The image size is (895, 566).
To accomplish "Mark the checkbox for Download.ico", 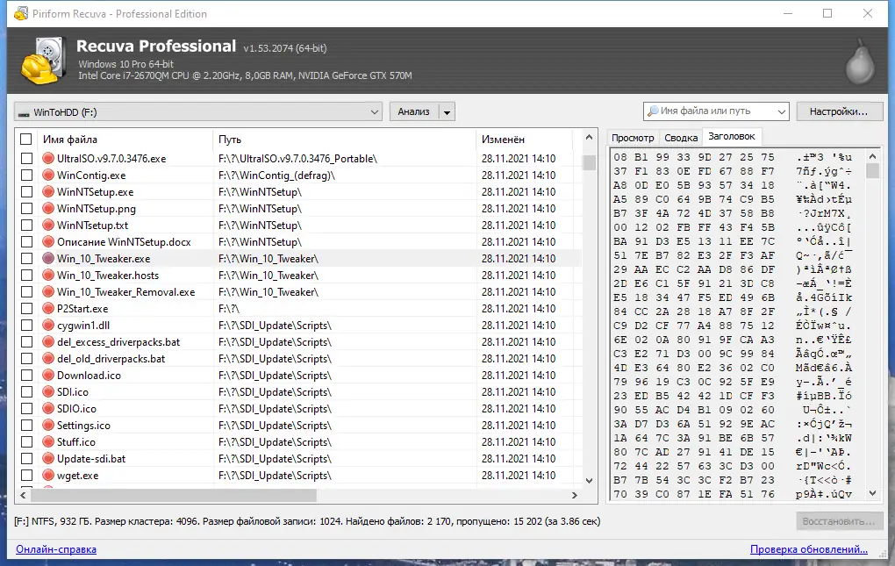I will [26, 375].
